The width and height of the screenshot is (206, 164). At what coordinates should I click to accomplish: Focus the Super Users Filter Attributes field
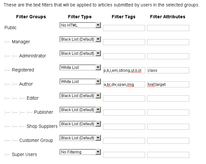[x=168, y=155]
